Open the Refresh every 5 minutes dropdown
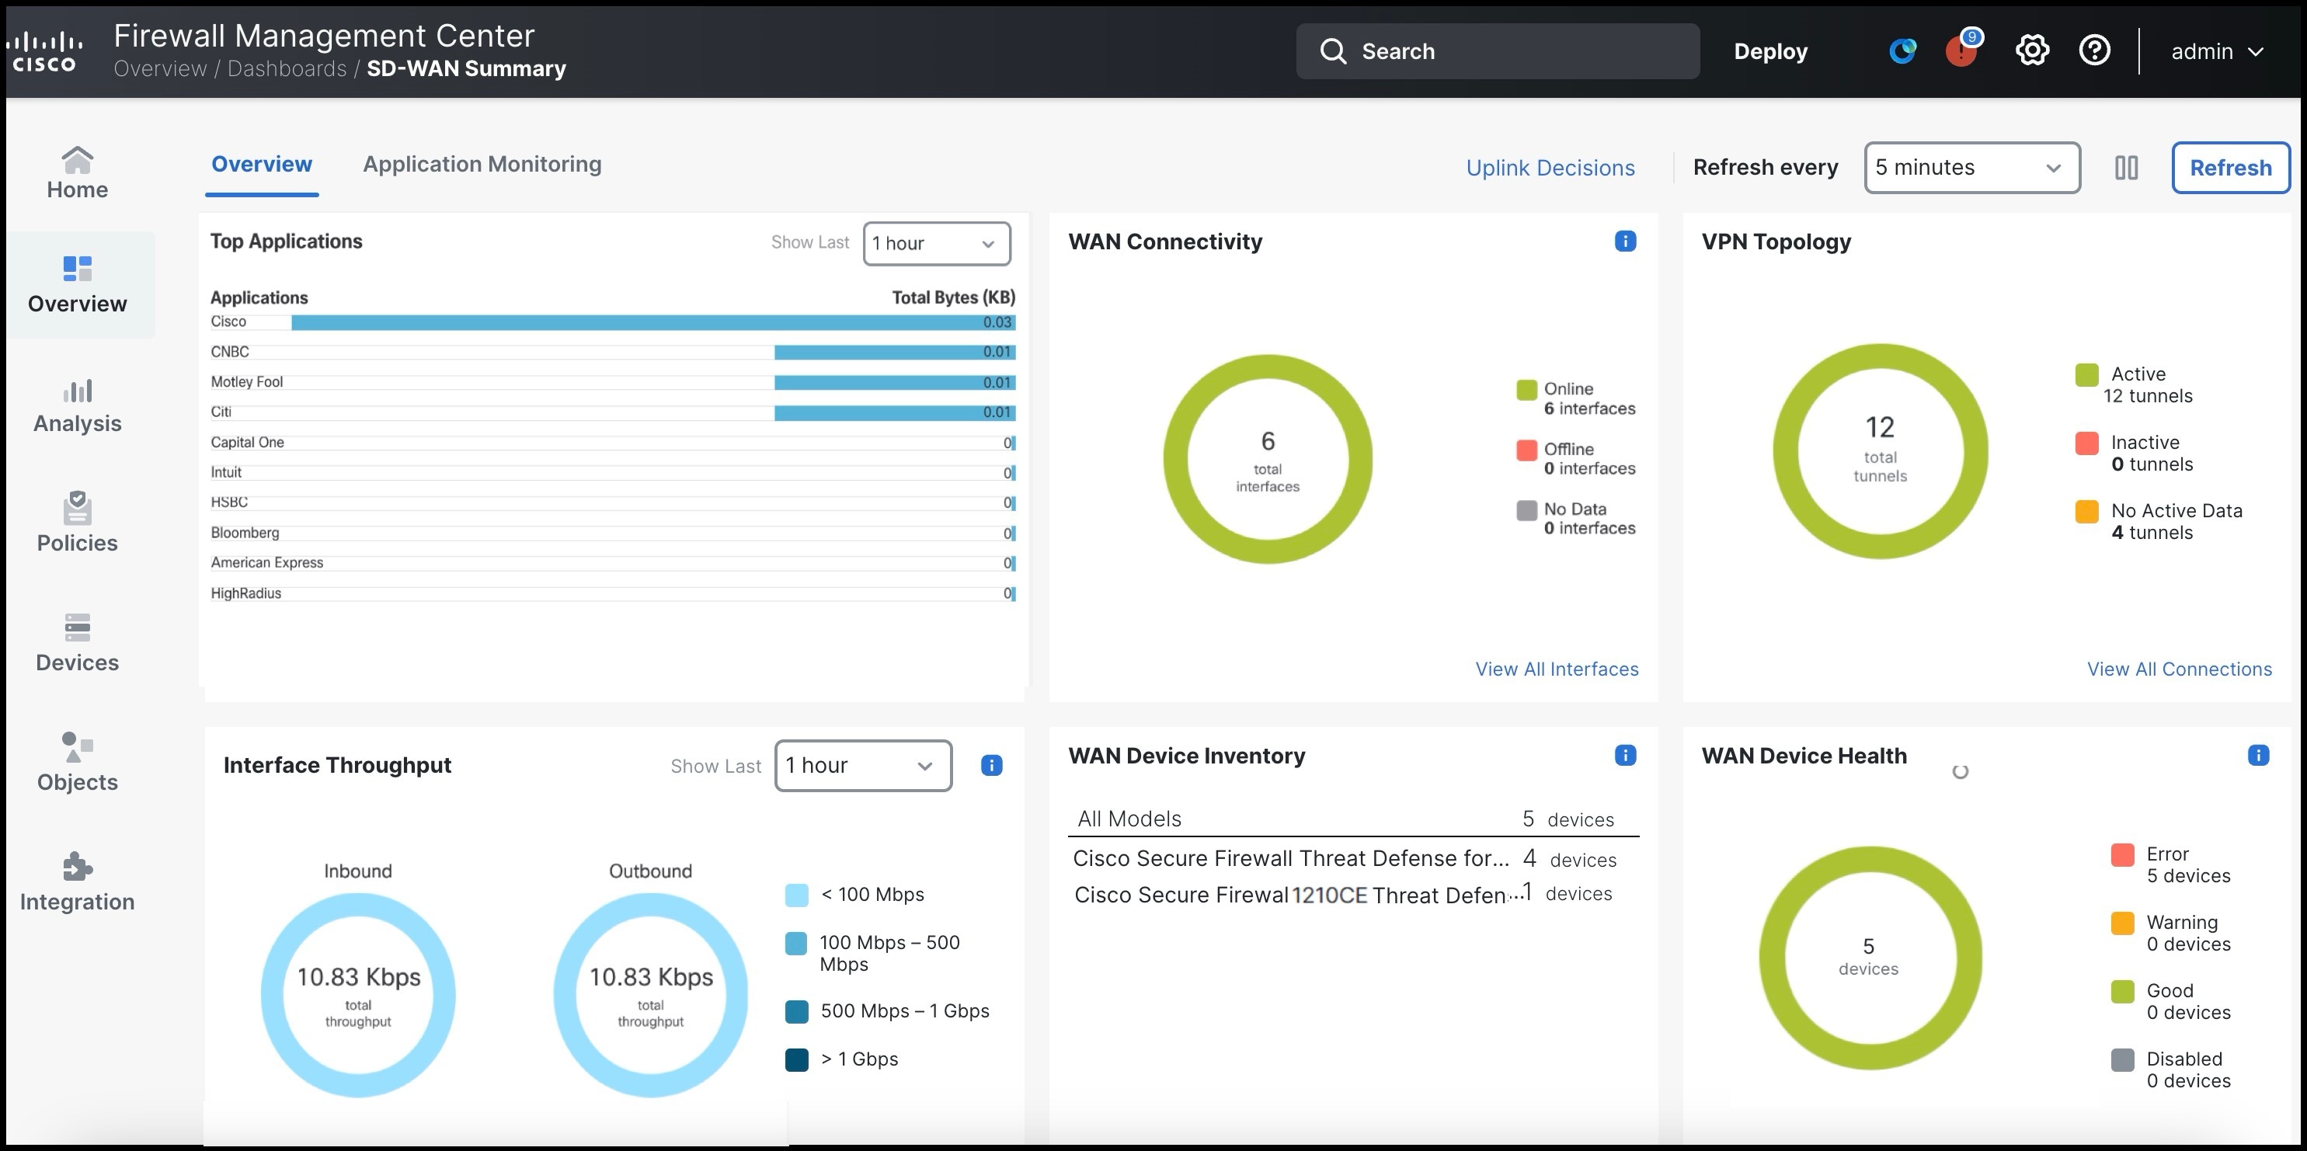 click(1971, 168)
